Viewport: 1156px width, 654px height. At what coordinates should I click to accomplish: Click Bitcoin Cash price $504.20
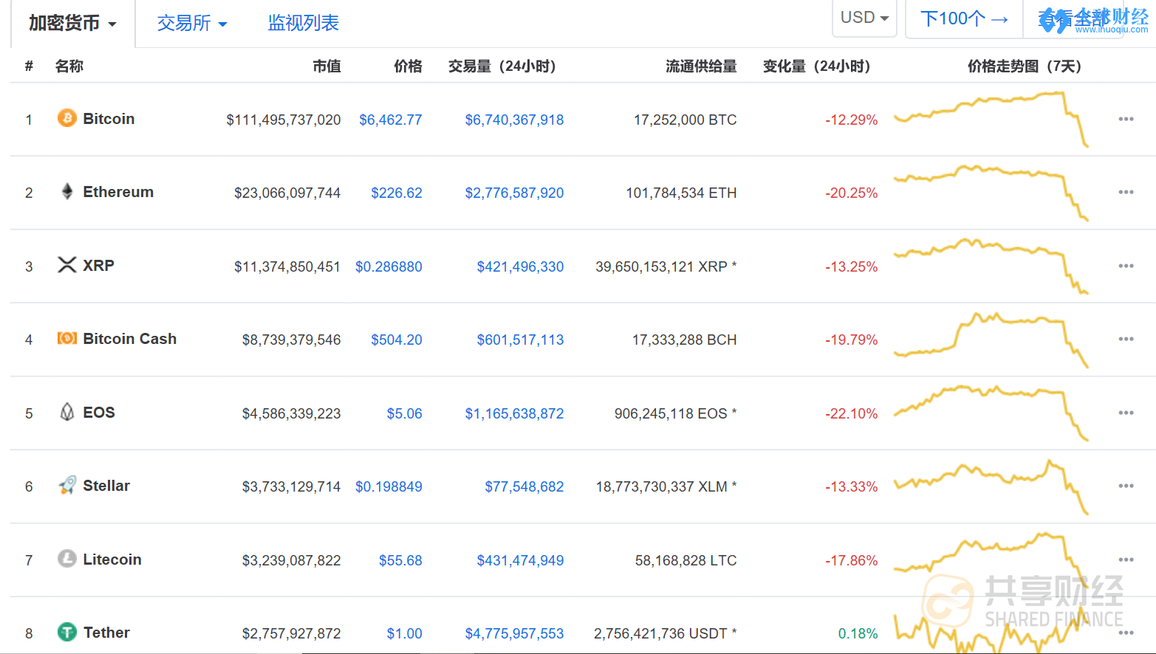[x=397, y=340]
